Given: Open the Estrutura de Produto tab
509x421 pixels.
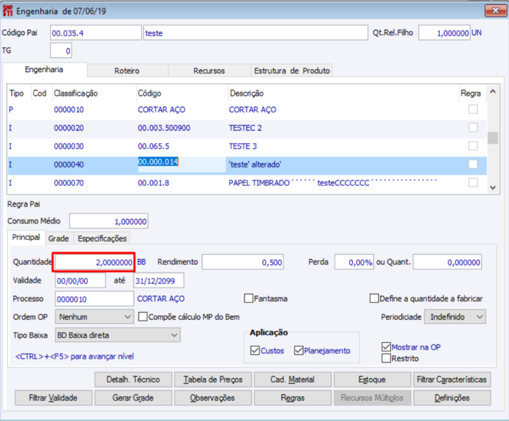Looking at the screenshot, I should pos(291,71).
